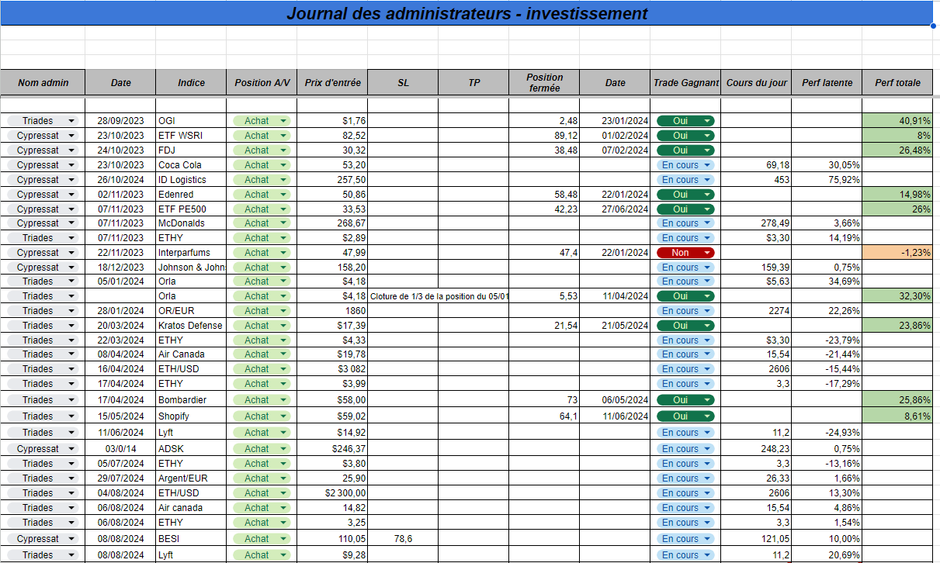This screenshot has width=940, height=563.
Task: Select the 'Nom admin' column header
Action: tap(43, 83)
